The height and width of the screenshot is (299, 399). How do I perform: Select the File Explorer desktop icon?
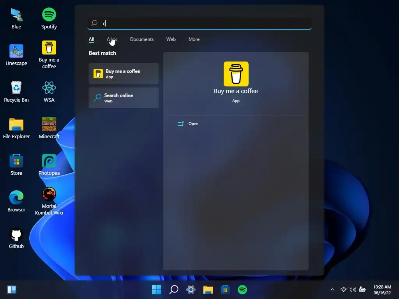click(16, 128)
